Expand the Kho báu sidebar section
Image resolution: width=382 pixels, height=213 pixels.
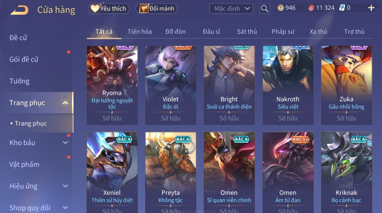point(65,143)
